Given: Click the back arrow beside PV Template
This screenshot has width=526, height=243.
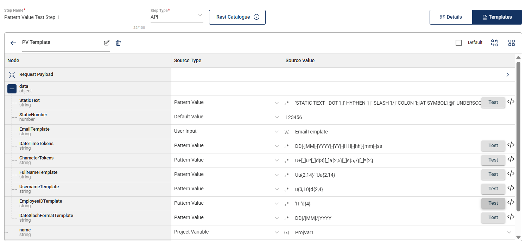Looking at the screenshot, I should click(x=13, y=43).
